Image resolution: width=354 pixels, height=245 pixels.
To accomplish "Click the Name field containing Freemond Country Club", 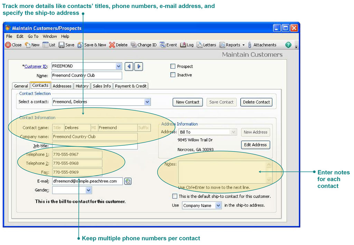I will 87,75.
